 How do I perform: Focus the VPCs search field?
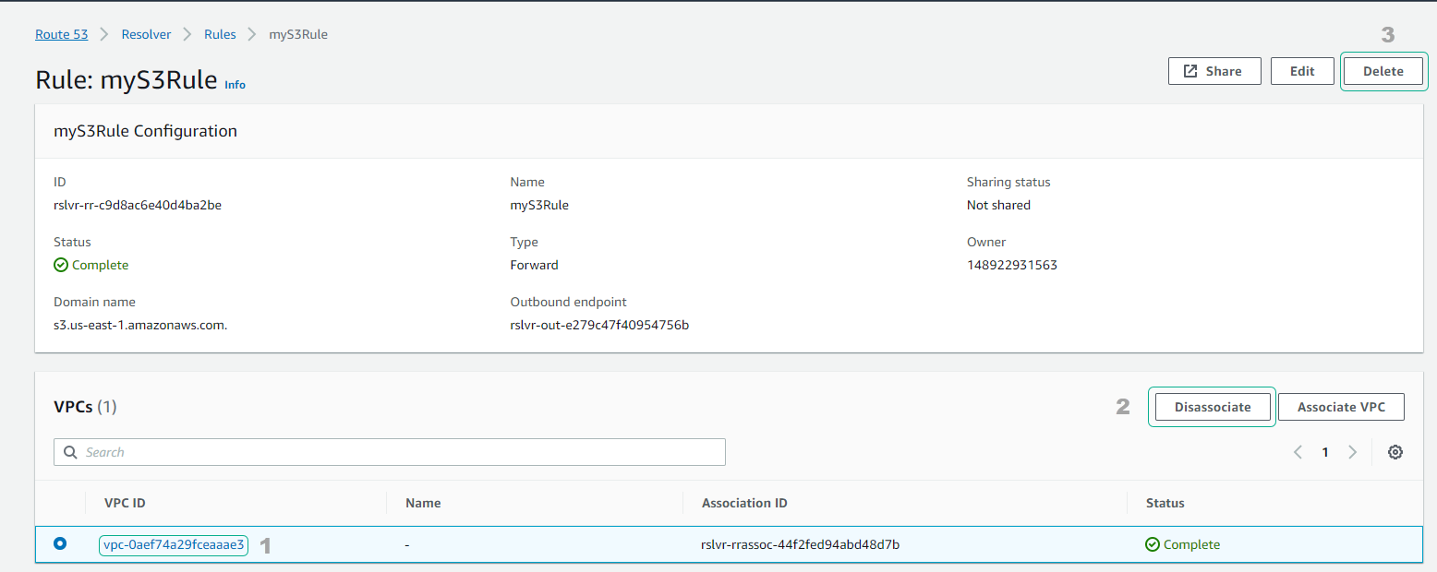click(397, 452)
